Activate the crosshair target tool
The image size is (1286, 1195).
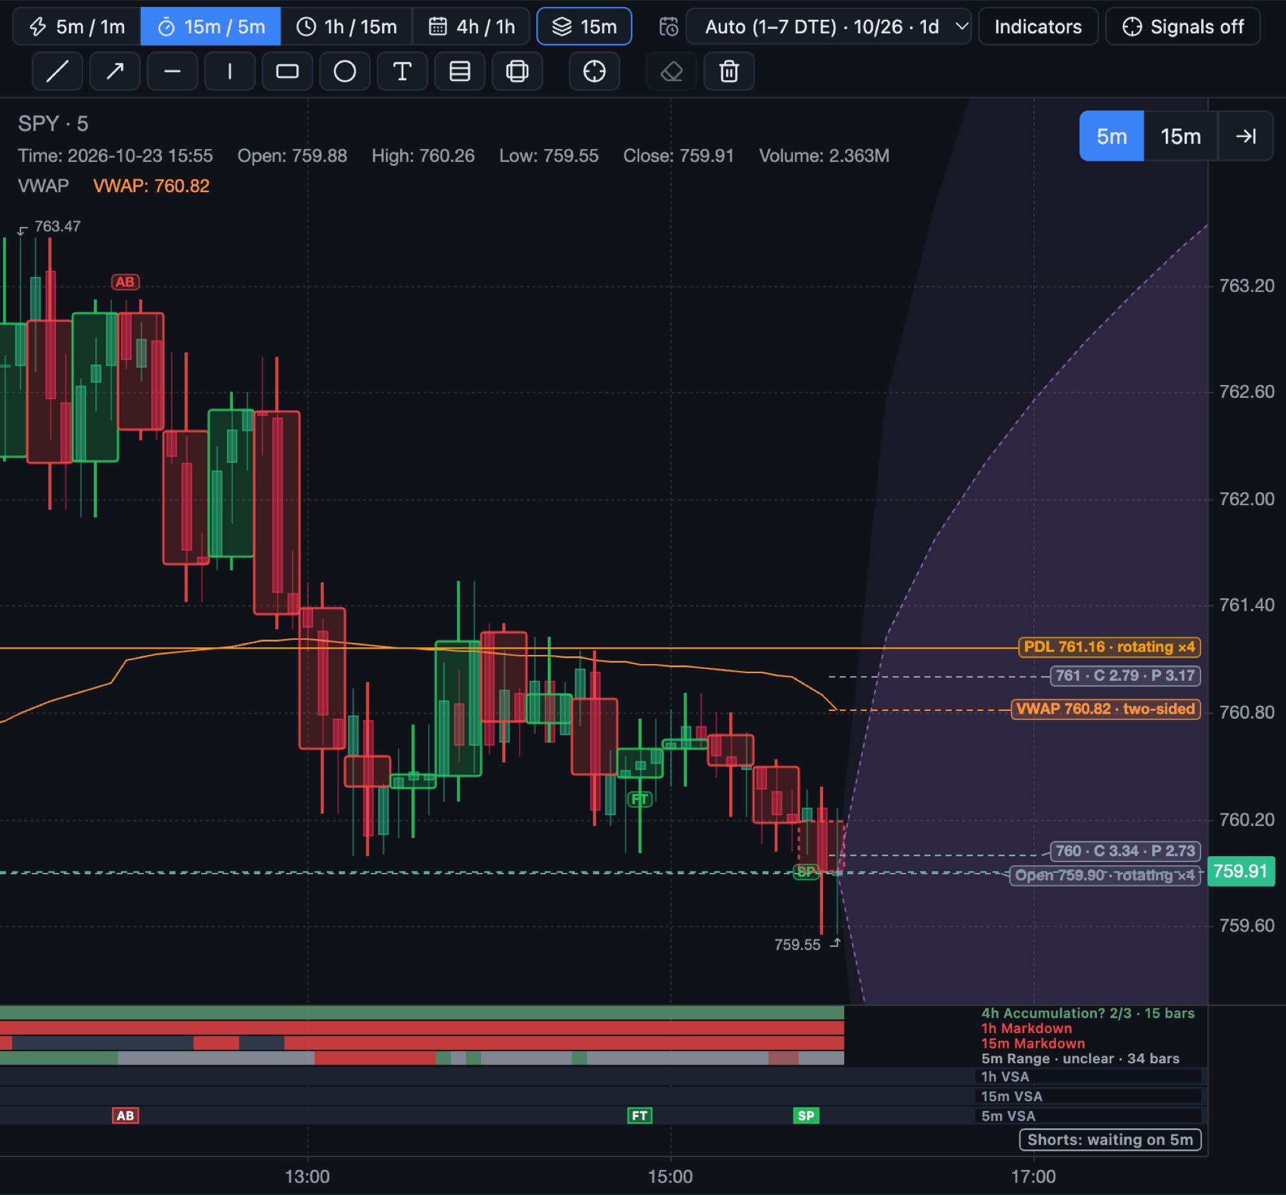[595, 71]
